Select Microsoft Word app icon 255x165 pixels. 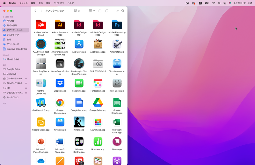(60, 142)
